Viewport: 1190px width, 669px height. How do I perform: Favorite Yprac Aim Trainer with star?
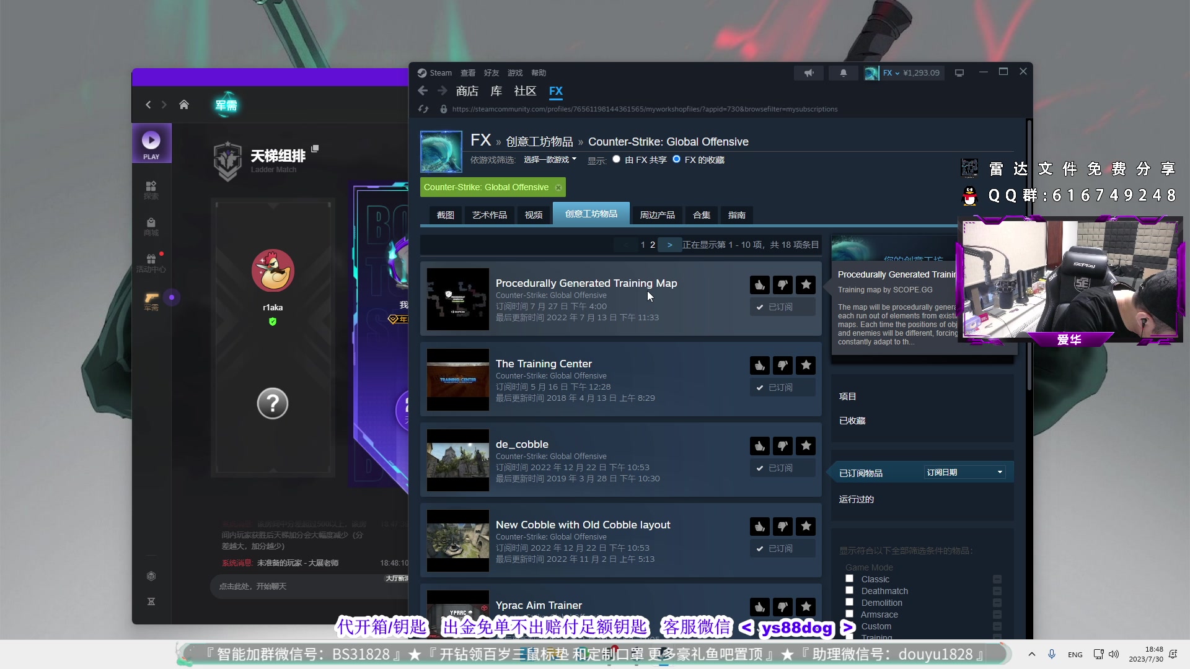click(806, 607)
